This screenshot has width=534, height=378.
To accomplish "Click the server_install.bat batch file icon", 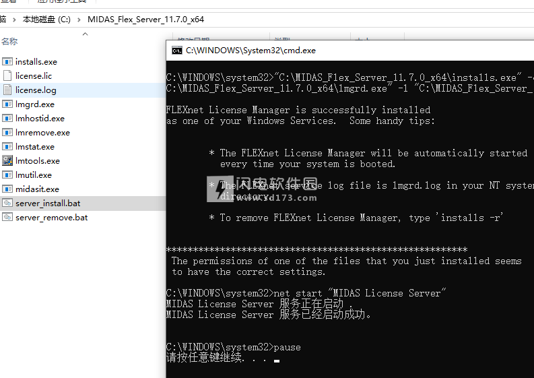I will click(x=8, y=203).
